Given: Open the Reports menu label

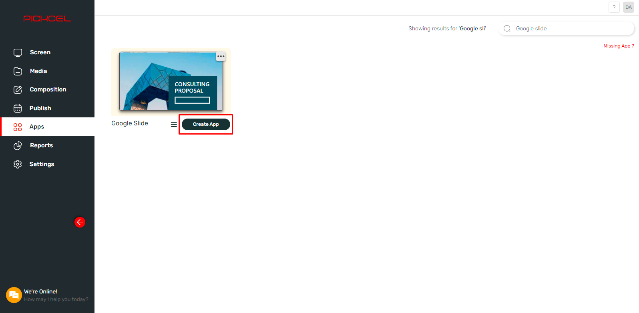Looking at the screenshot, I should (42, 145).
